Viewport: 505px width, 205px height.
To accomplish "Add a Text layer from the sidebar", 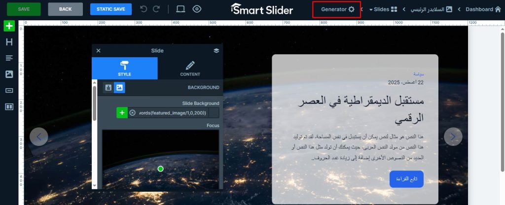I will [x=9, y=58].
